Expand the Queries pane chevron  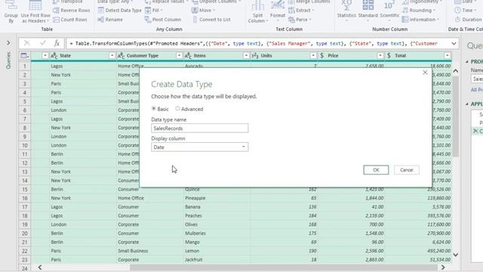pos(8,42)
